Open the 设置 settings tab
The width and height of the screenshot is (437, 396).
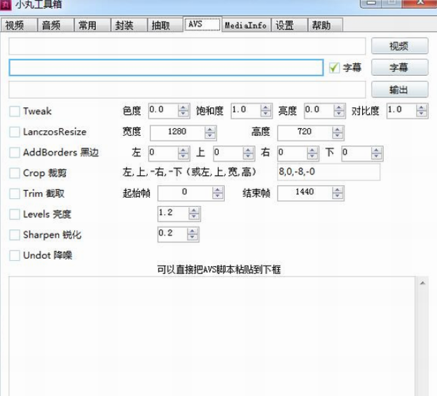click(284, 25)
